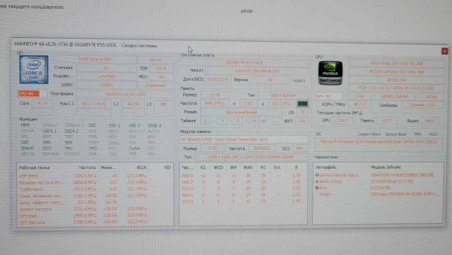The width and height of the screenshot is (452, 255).
Task: Click the SSE4.2 feature label
Action: 71,131
